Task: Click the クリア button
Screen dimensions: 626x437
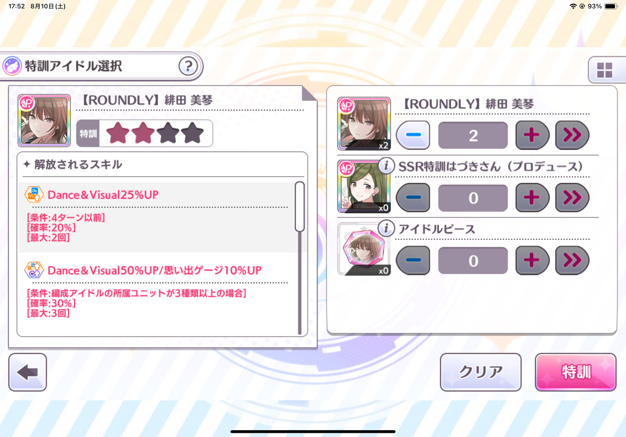Action: (480, 372)
